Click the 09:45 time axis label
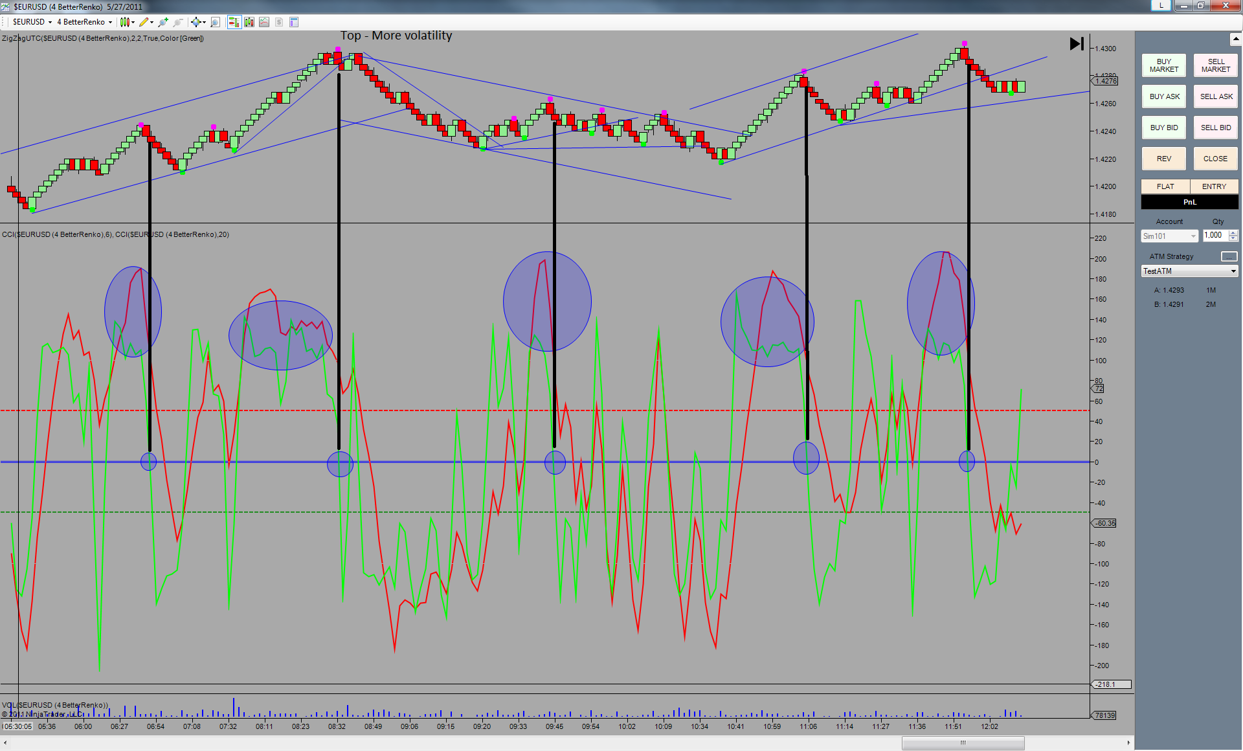Viewport: 1243px width, 751px height. click(554, 726)
